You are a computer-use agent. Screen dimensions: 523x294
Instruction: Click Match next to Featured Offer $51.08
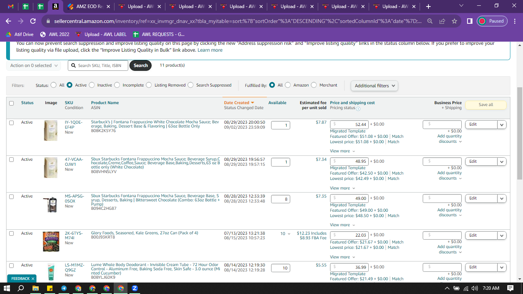397,136
